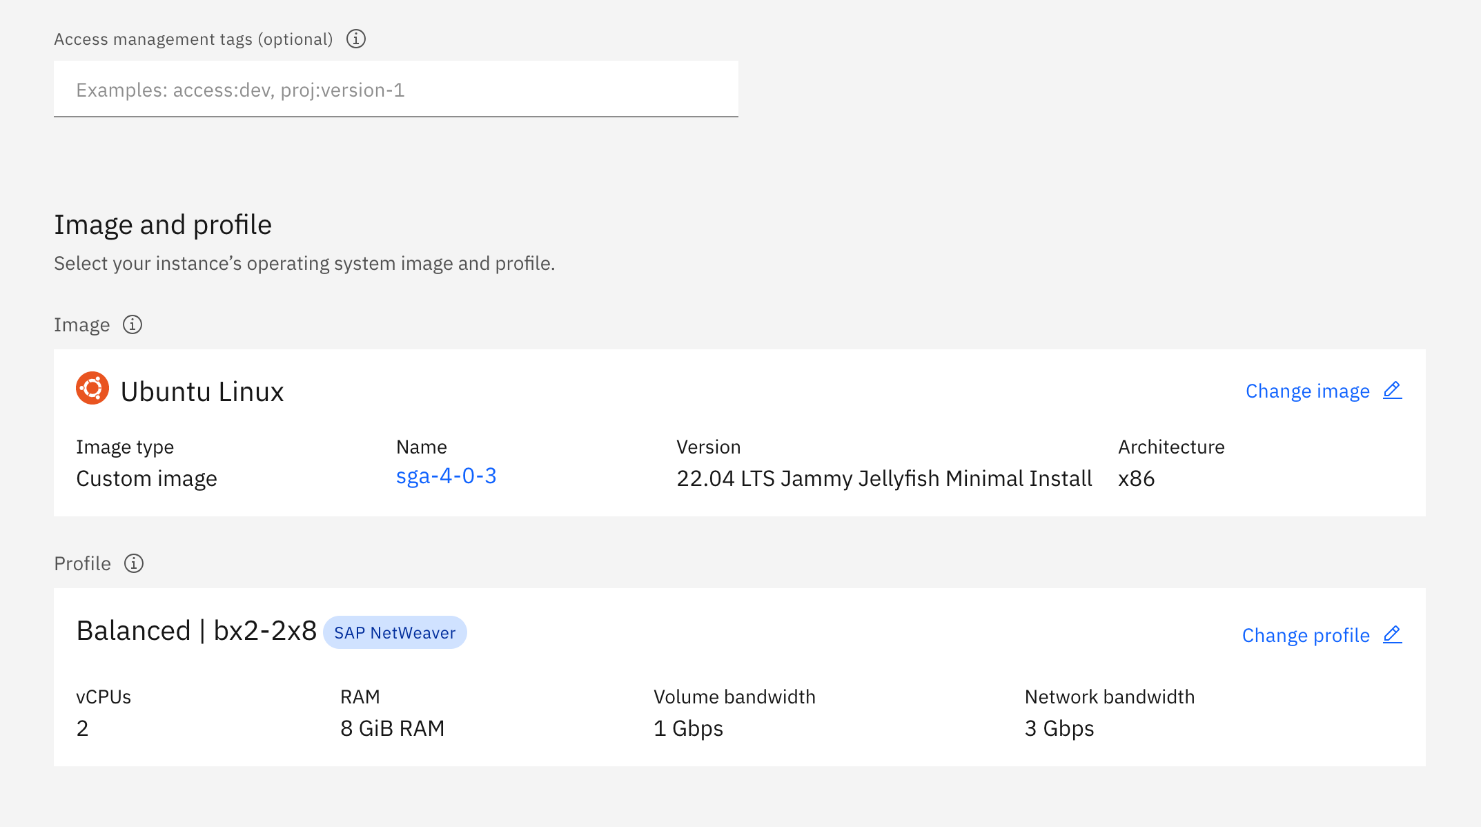Click the edit pencil beside Change image
1481x827 pixels.
click(x=1392, y=390)
